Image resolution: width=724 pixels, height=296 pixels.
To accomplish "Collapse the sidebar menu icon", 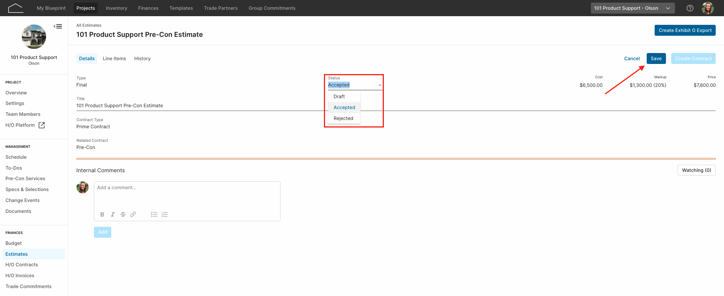I will pos(58,26).
